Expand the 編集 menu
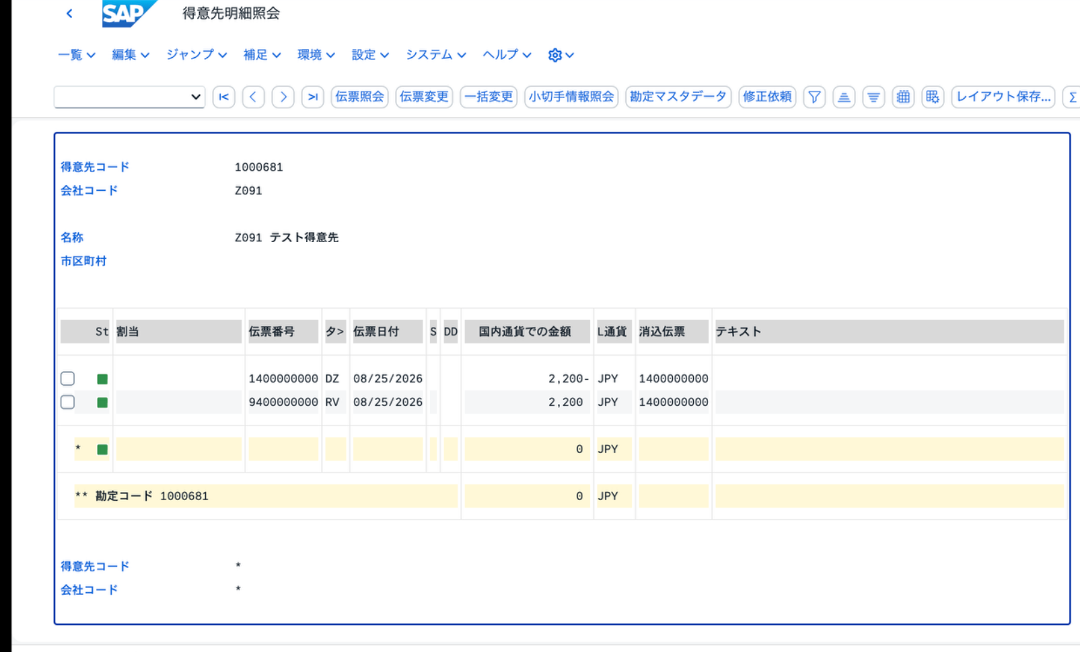The image size is (1080, 652). [130, 55]
